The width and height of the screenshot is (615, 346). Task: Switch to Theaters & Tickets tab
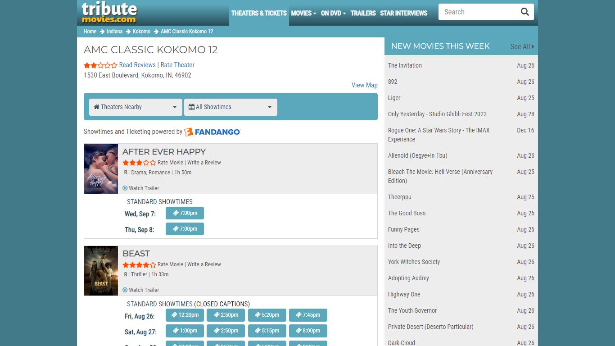point(259,13)
